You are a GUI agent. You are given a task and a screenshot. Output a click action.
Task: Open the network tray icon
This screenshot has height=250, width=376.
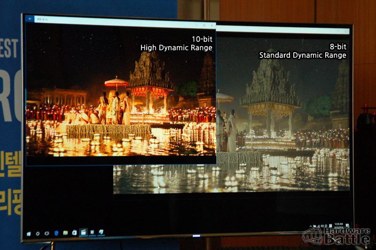point(319,226)
